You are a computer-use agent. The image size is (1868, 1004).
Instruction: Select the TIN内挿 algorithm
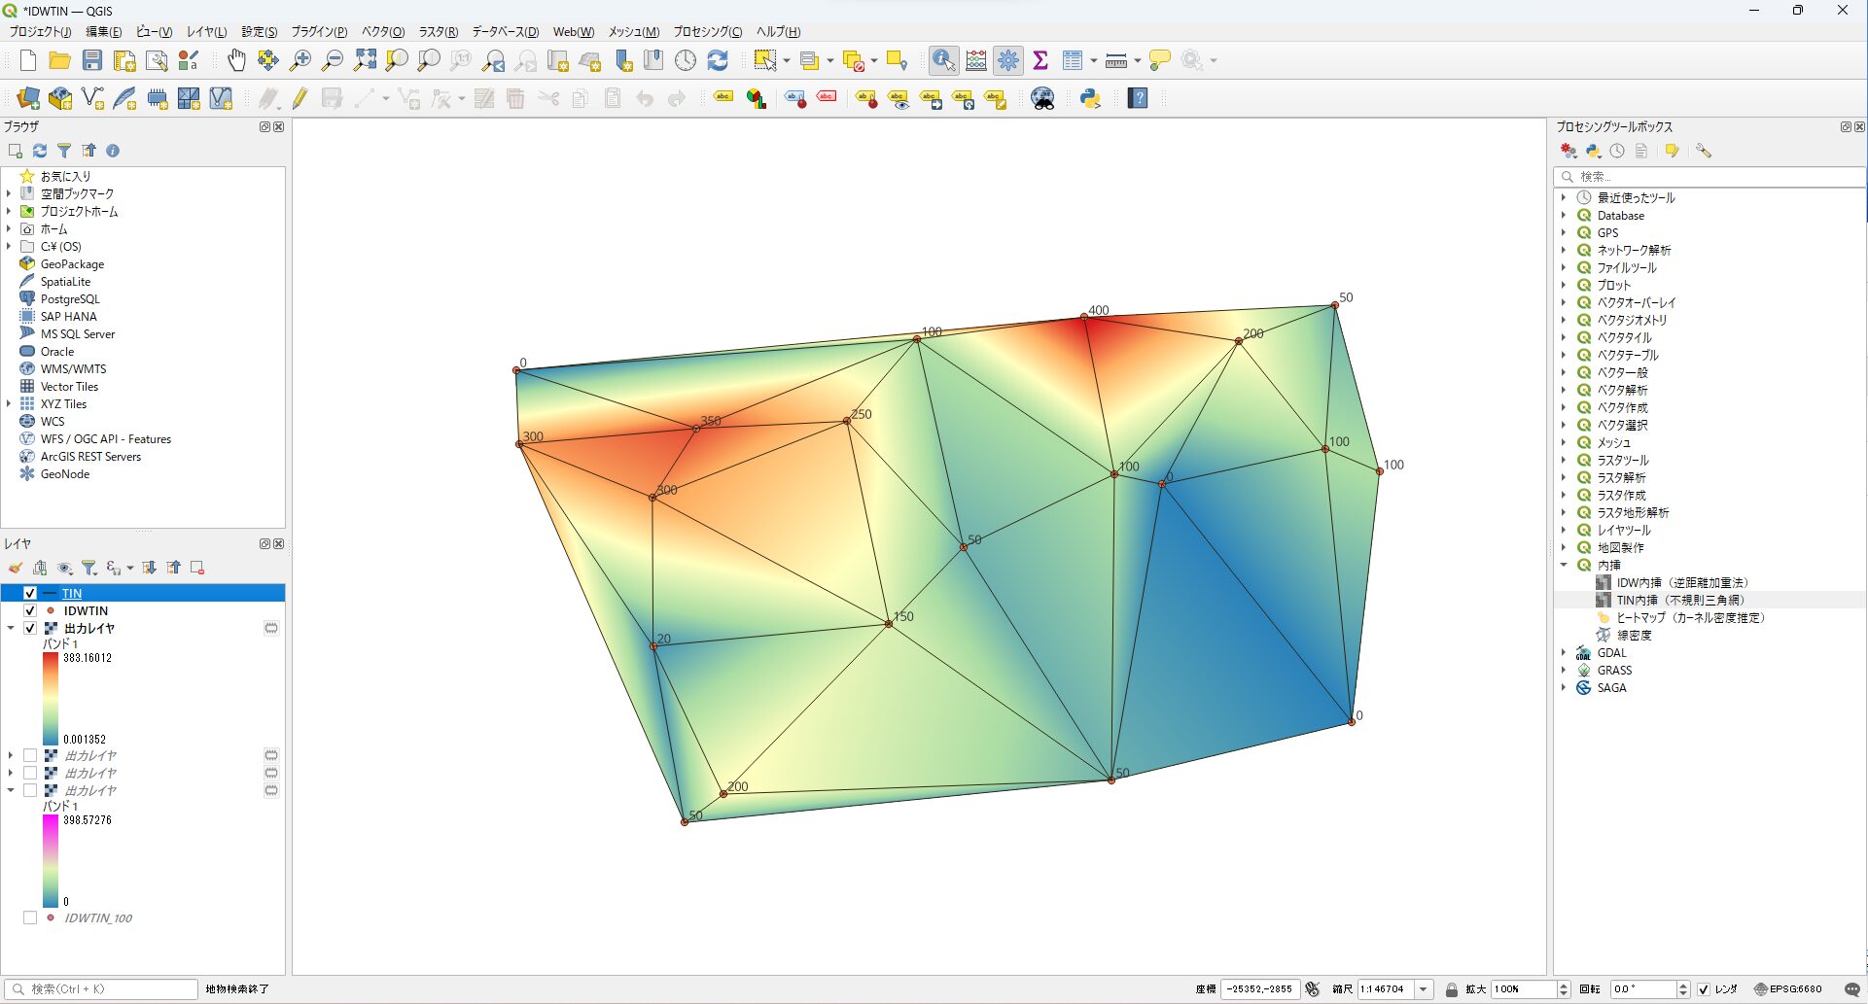pyautogui.click(x=1679, y=600)
